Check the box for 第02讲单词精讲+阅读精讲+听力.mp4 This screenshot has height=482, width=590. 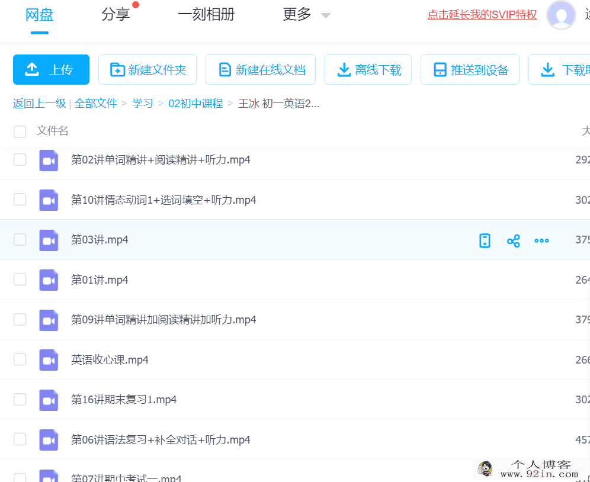coord(20,159)
